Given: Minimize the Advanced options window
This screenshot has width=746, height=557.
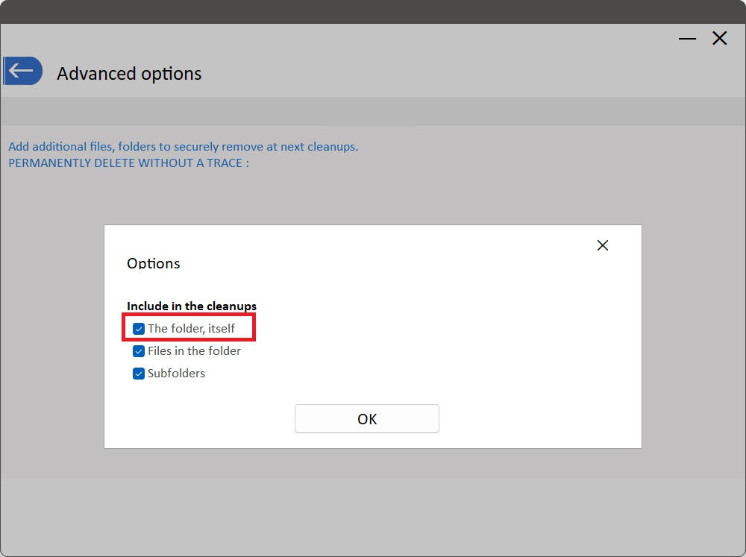Looking at the screenshot, I should tap(687, 39).
